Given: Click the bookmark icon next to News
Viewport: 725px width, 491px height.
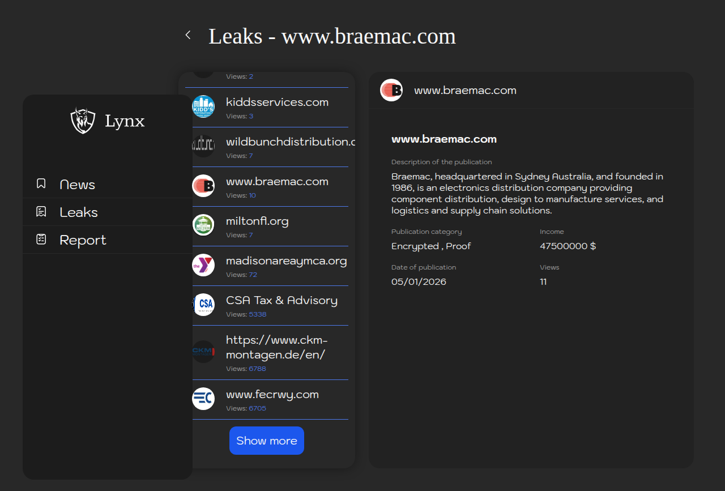Looking at the screenshot, I should 41,183.
